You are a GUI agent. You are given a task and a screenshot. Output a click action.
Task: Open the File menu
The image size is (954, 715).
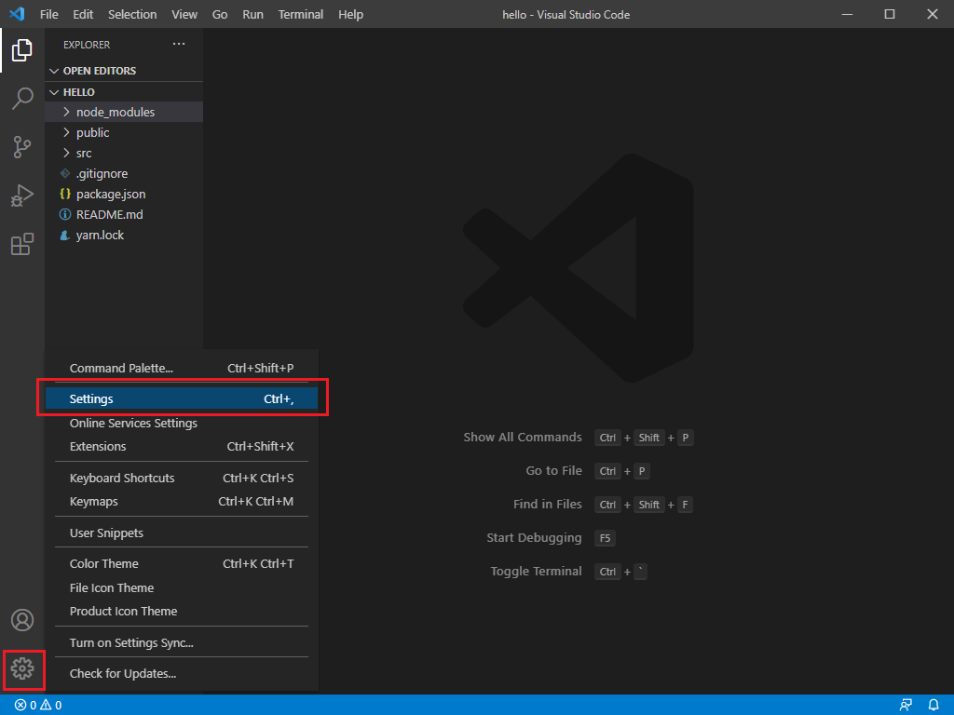[x=48, y=14]
